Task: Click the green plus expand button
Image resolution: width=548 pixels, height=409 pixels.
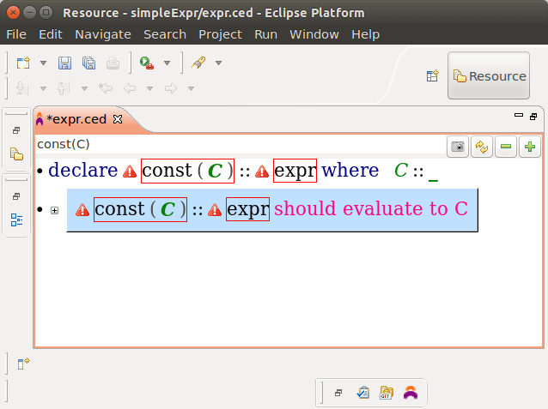Action: coord(530,147)
